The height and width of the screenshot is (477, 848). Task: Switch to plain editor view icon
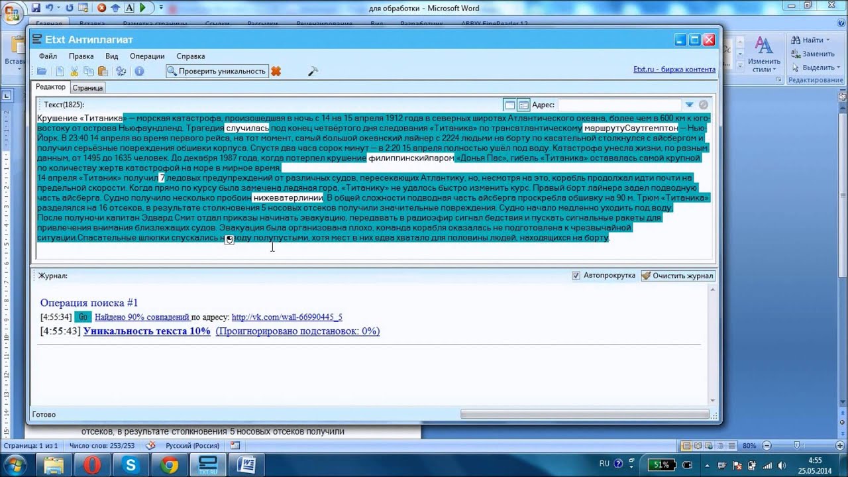509,105
